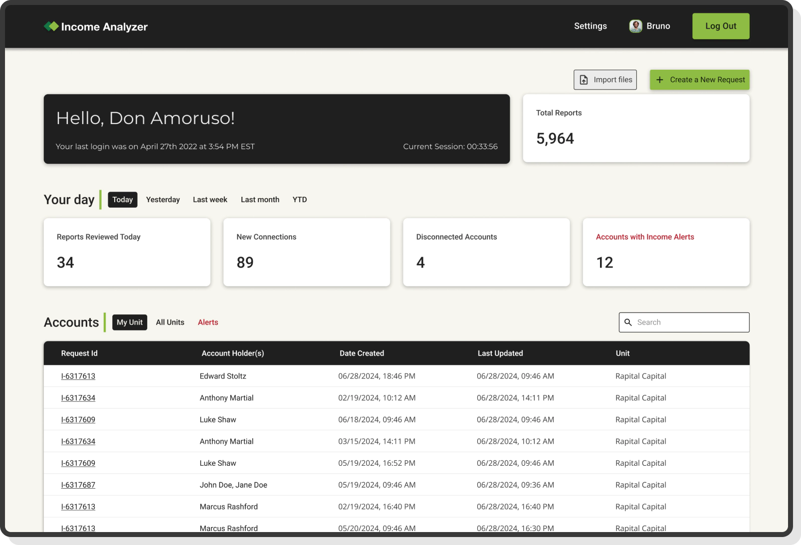
Task: Click the plus icon beside Create a New Request
Action: [660, 80]
